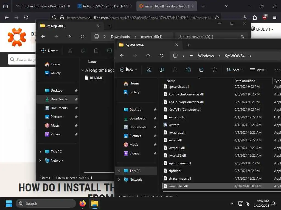
Task: Click Downloads in msvcp140(1) breadcrumb
Action: [x=120, y=37]
